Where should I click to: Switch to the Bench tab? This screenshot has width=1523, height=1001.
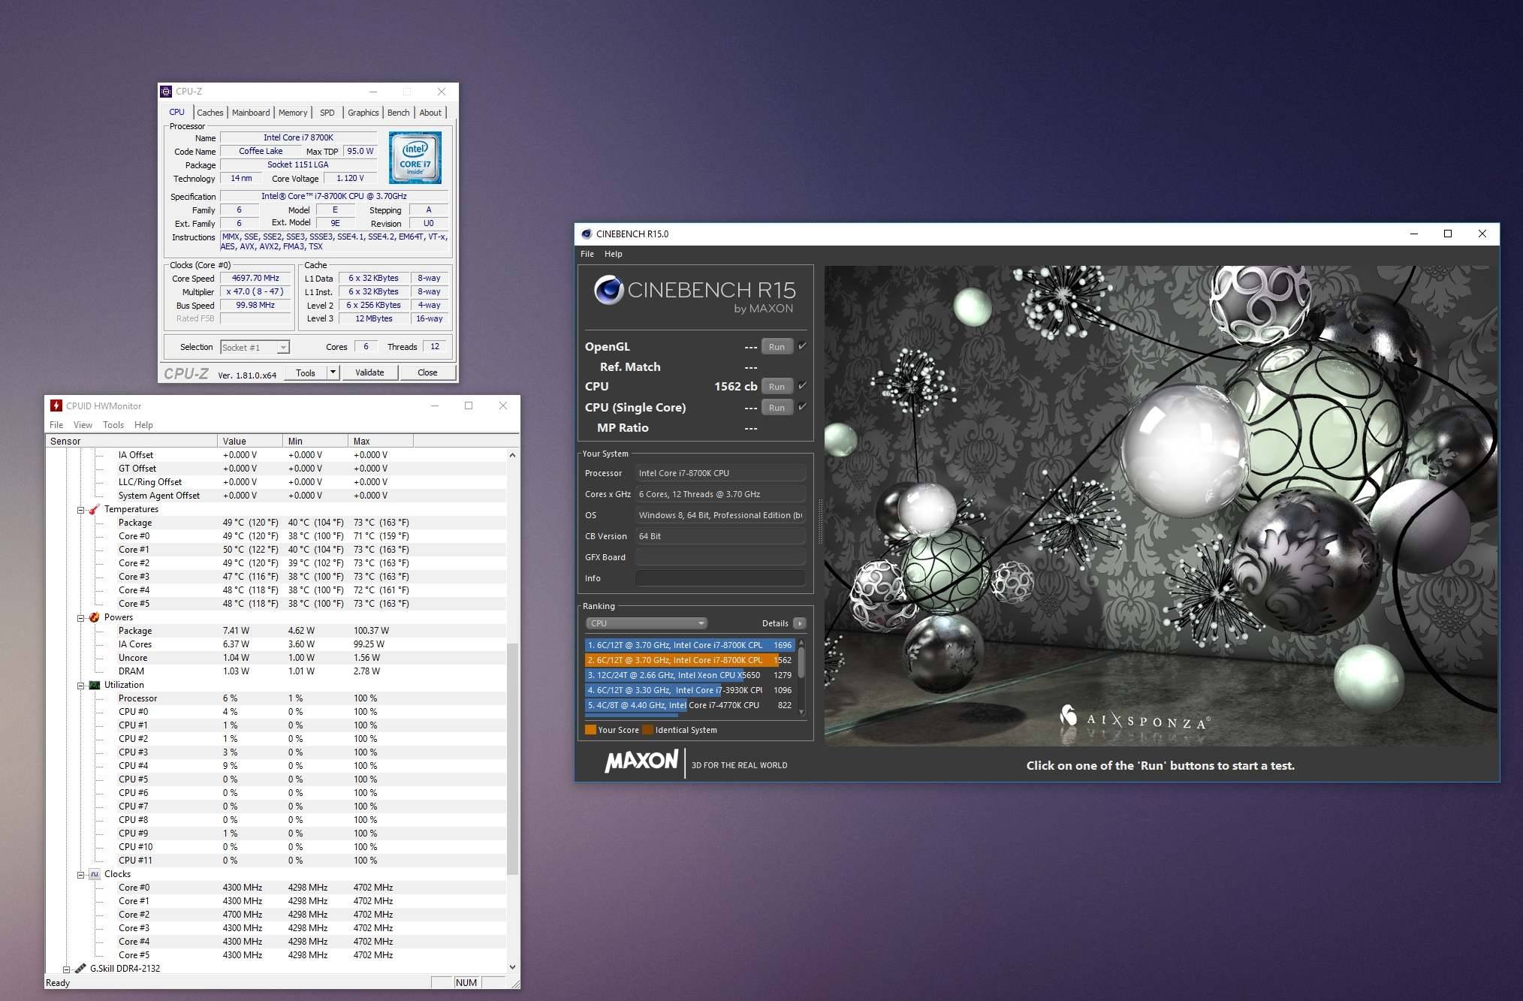coord(398,113)
